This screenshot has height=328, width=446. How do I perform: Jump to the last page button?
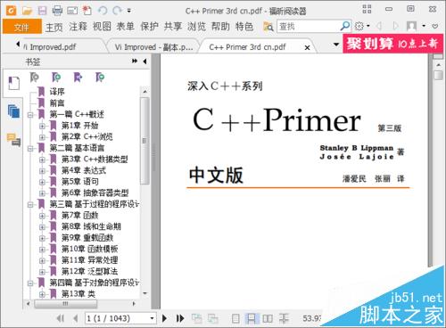pyautogui.click(x=180, y=318)
